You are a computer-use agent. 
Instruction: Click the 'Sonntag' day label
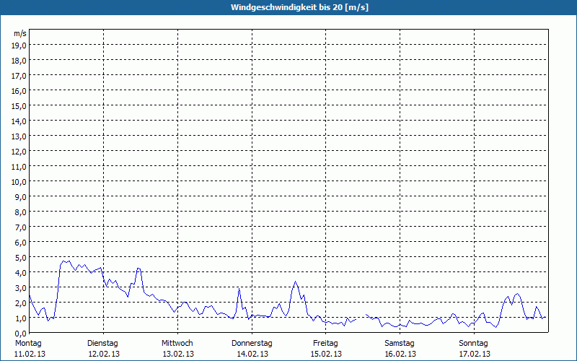[474, 344]
